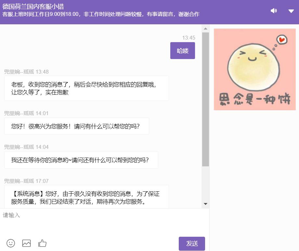This screenshot has width=299, height=251.
Task: Select agent name 兜里婉--瑶瑶
Action: [x=19, y=72]
